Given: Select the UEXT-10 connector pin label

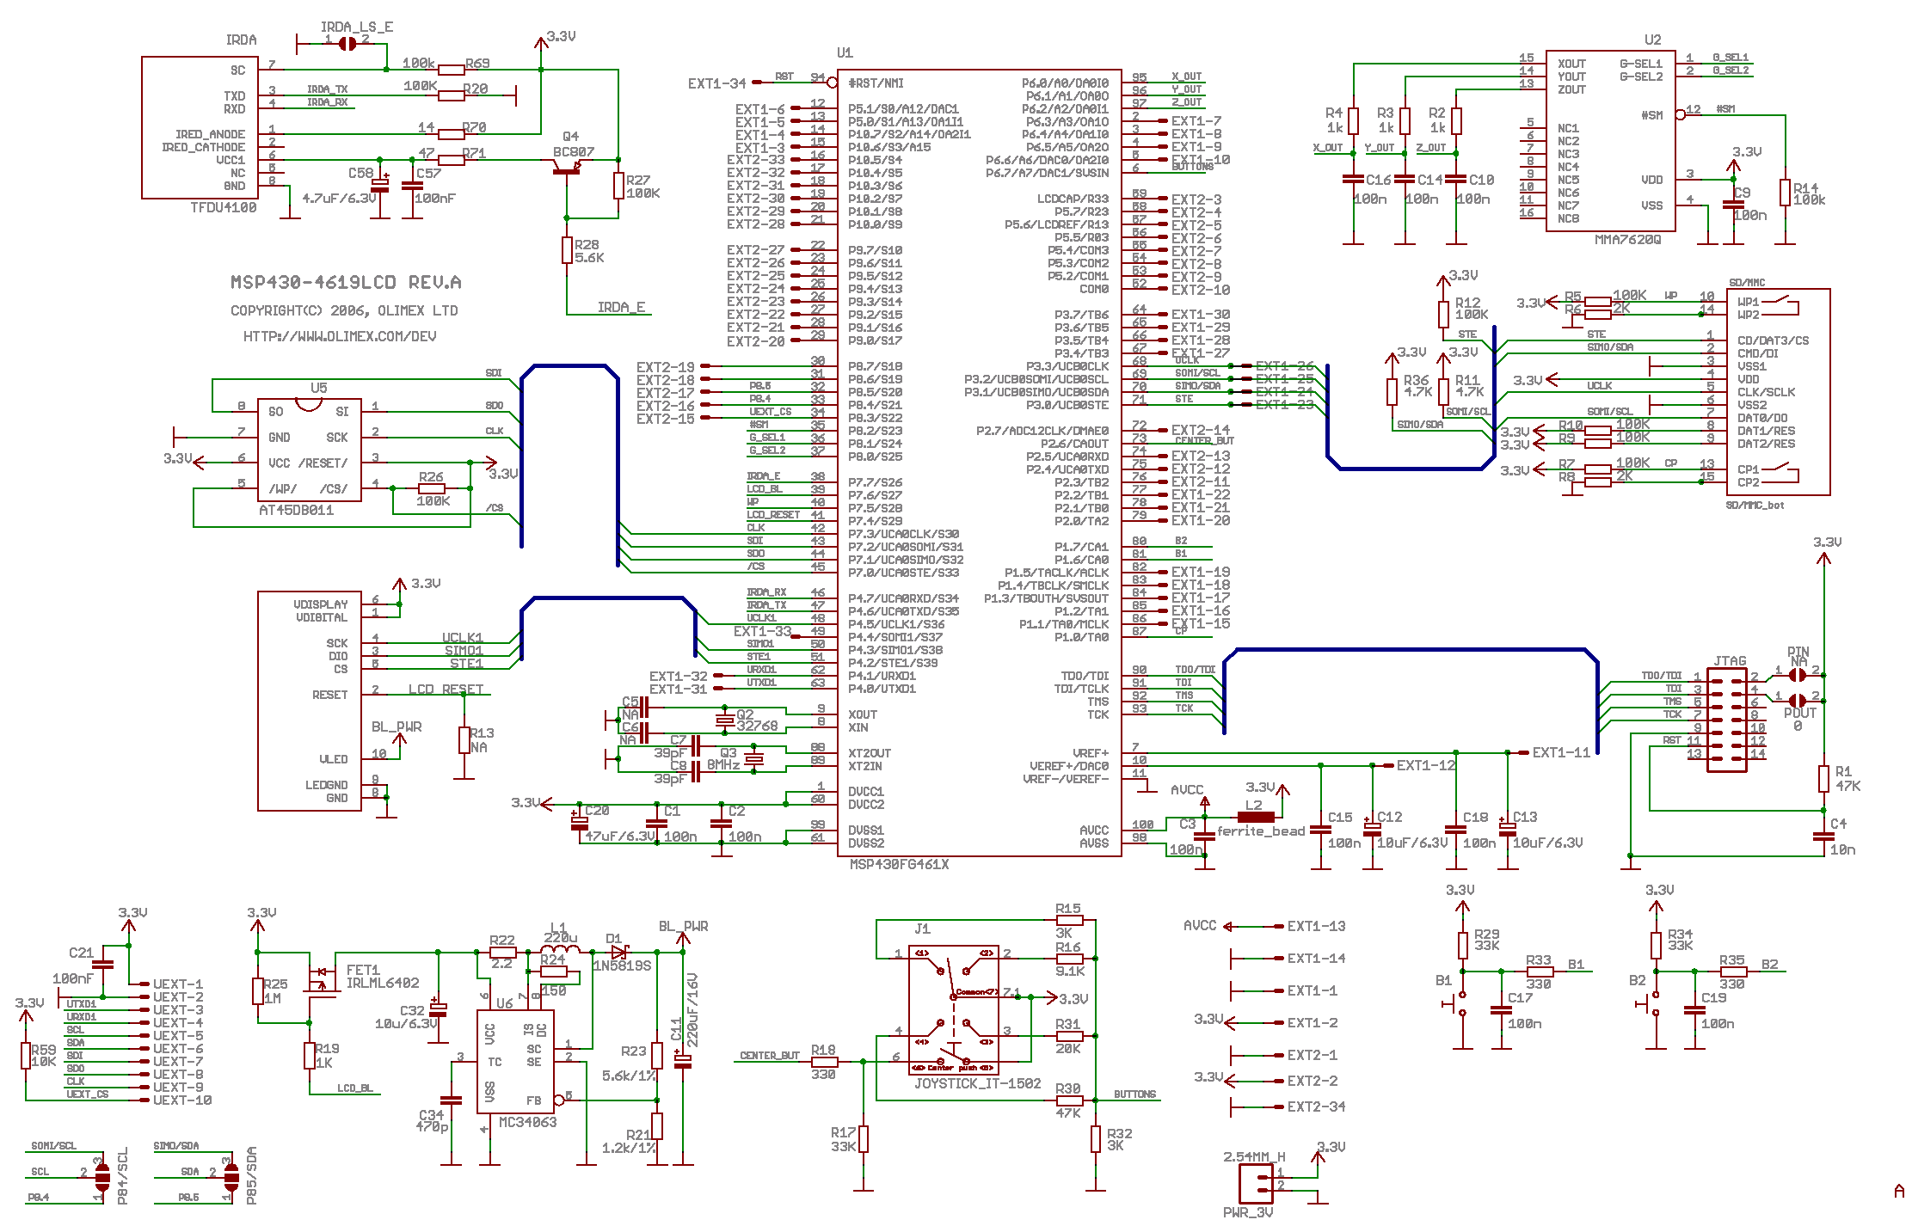Looking at the screenshot, I should click(182, 1100).
